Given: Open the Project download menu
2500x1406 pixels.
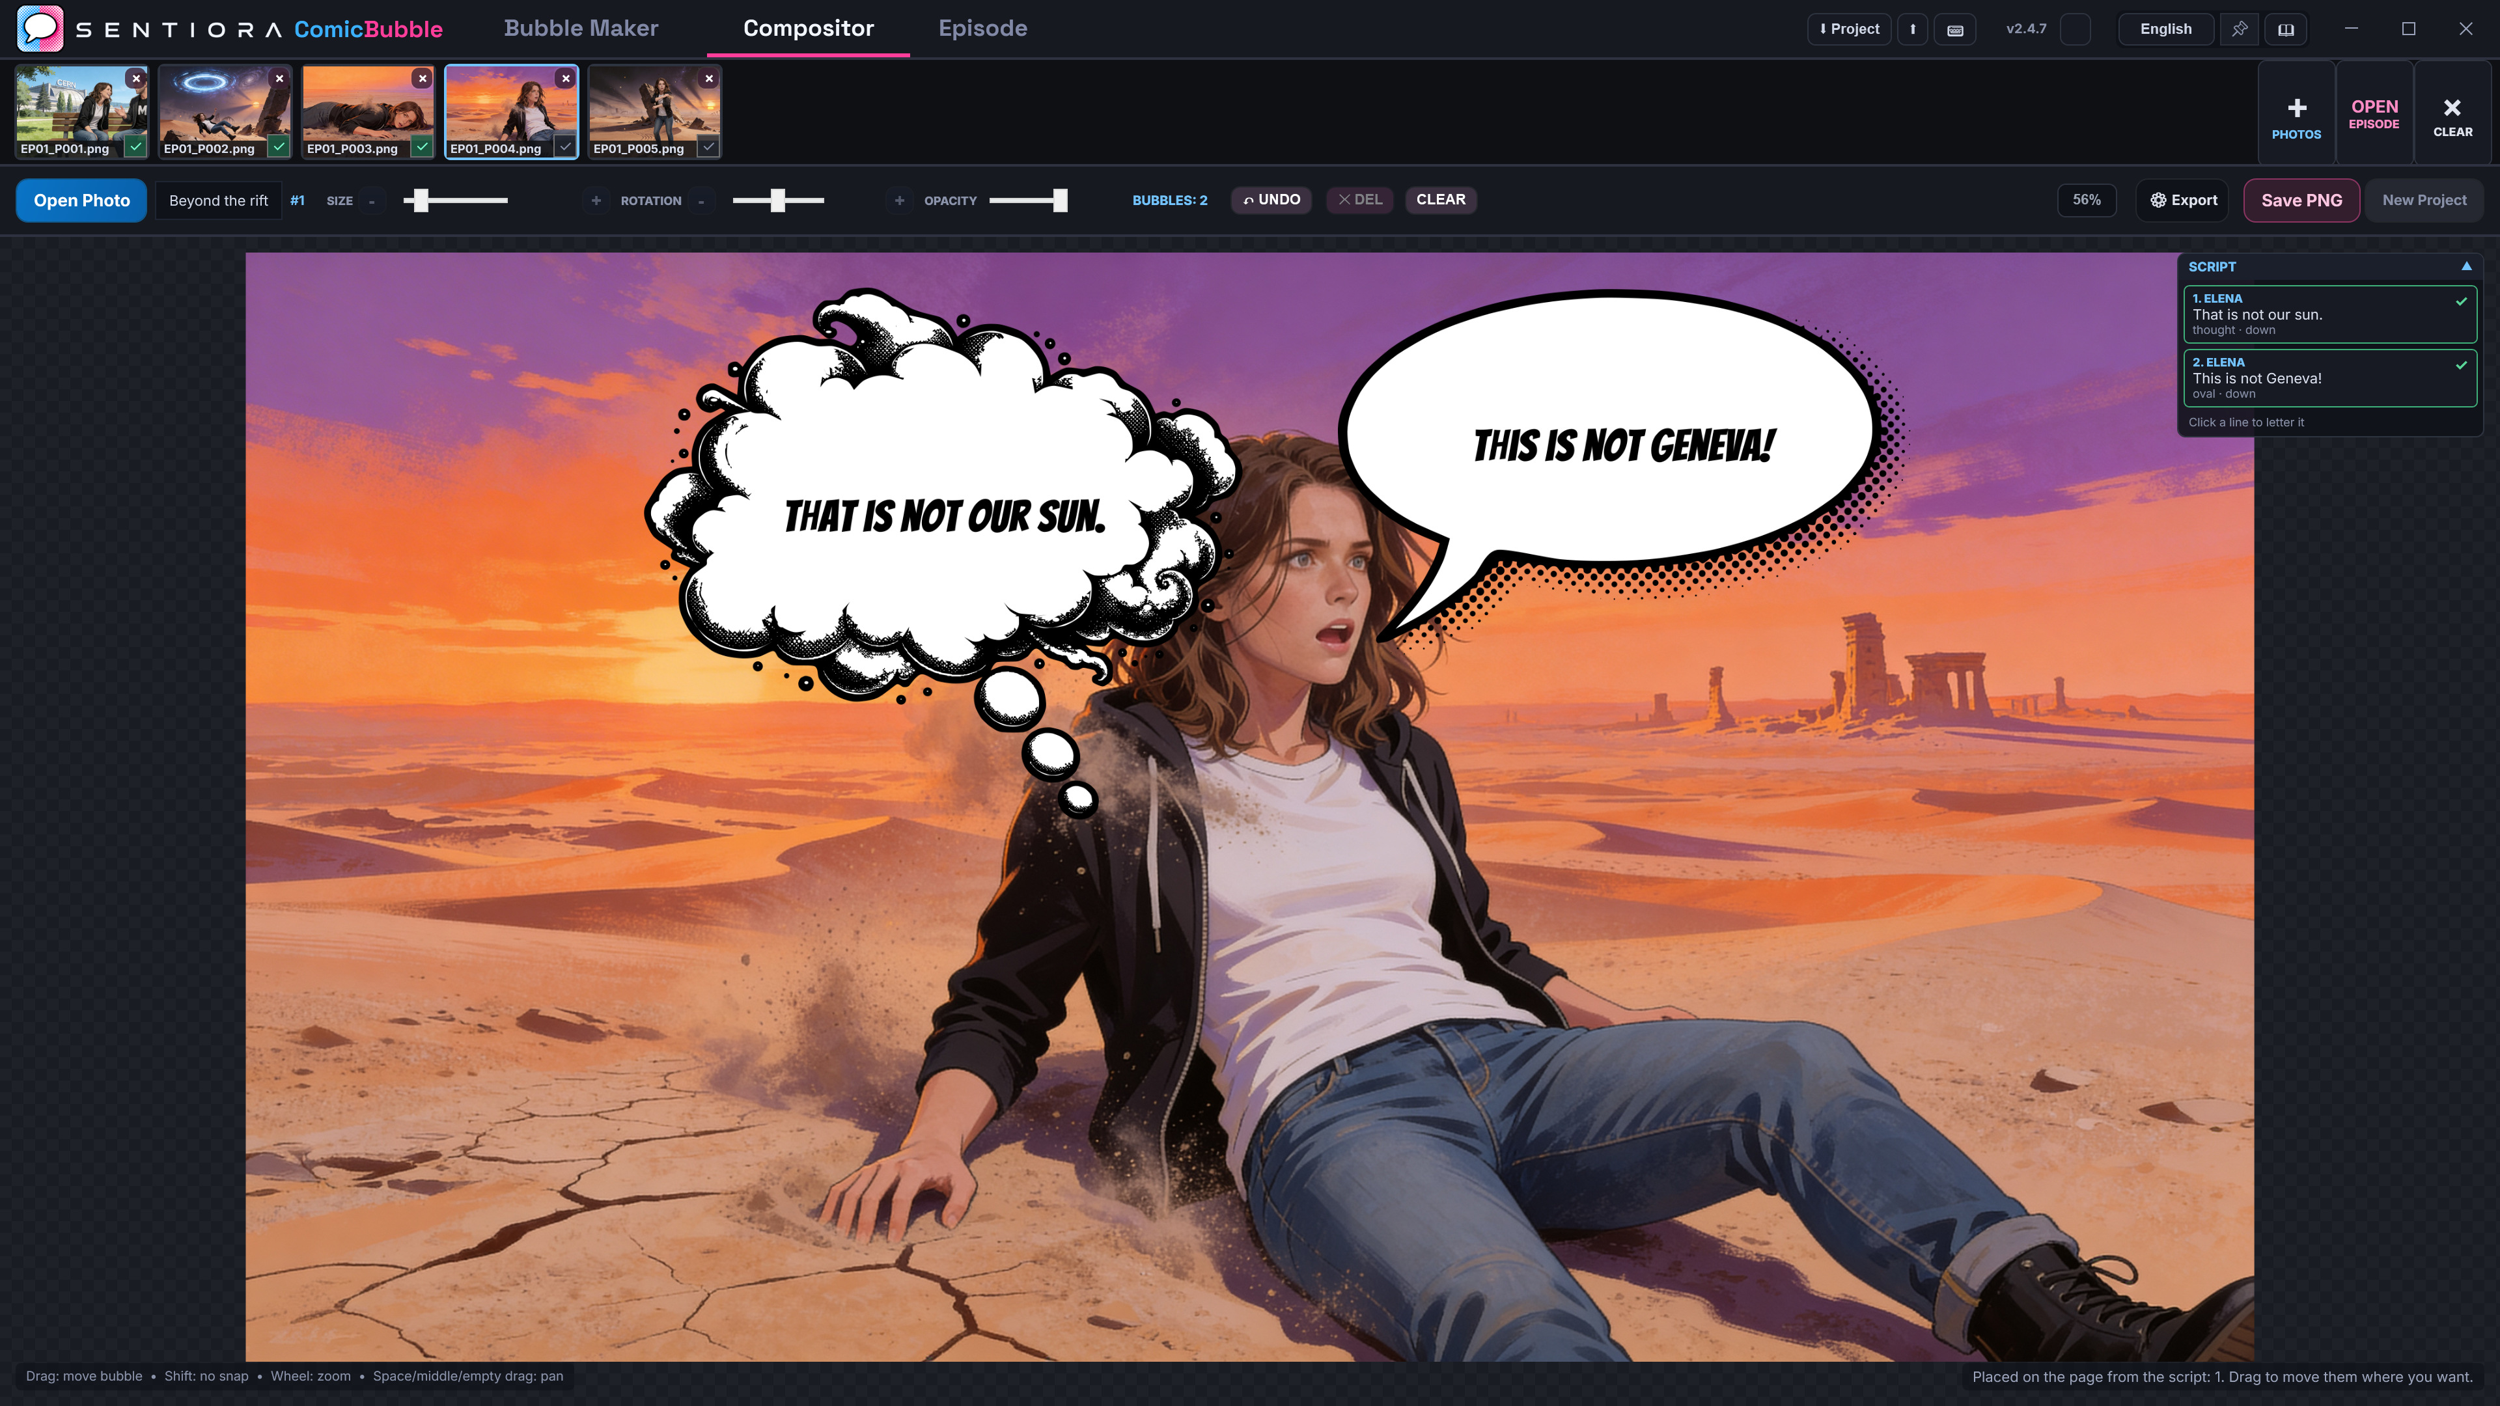Looking at the screenshot, I should (1850, 29).
